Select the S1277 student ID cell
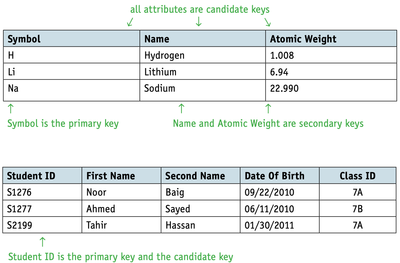This screenshot has width=400, height=263. (x=42, y=208)
